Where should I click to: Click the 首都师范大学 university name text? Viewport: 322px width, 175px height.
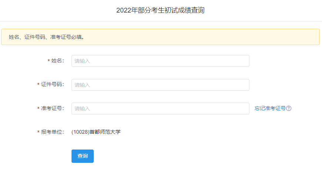[x=105, y=132]
